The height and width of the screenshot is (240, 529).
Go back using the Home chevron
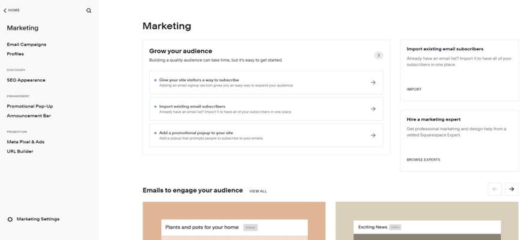(5, 10)
